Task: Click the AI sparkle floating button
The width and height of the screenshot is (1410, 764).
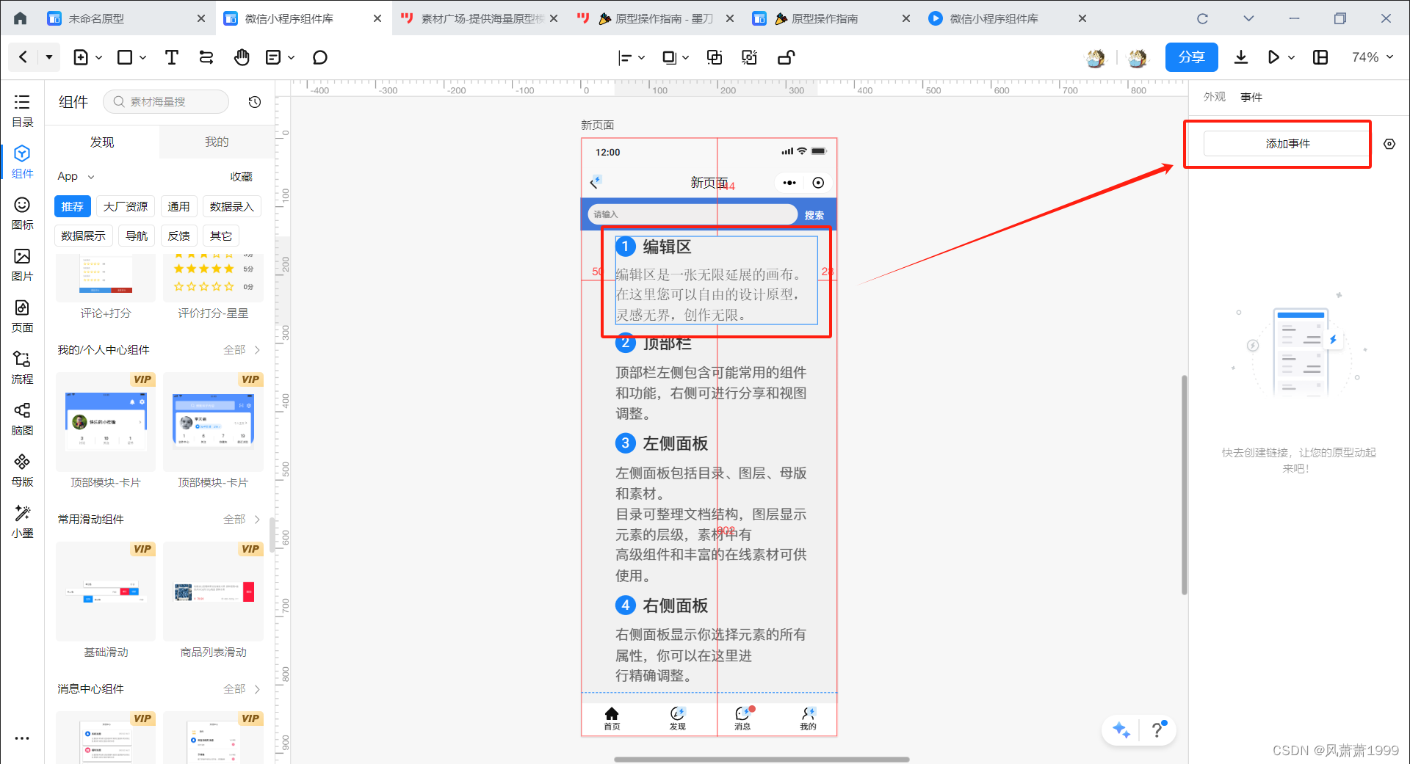Action: pos(1121,730)
